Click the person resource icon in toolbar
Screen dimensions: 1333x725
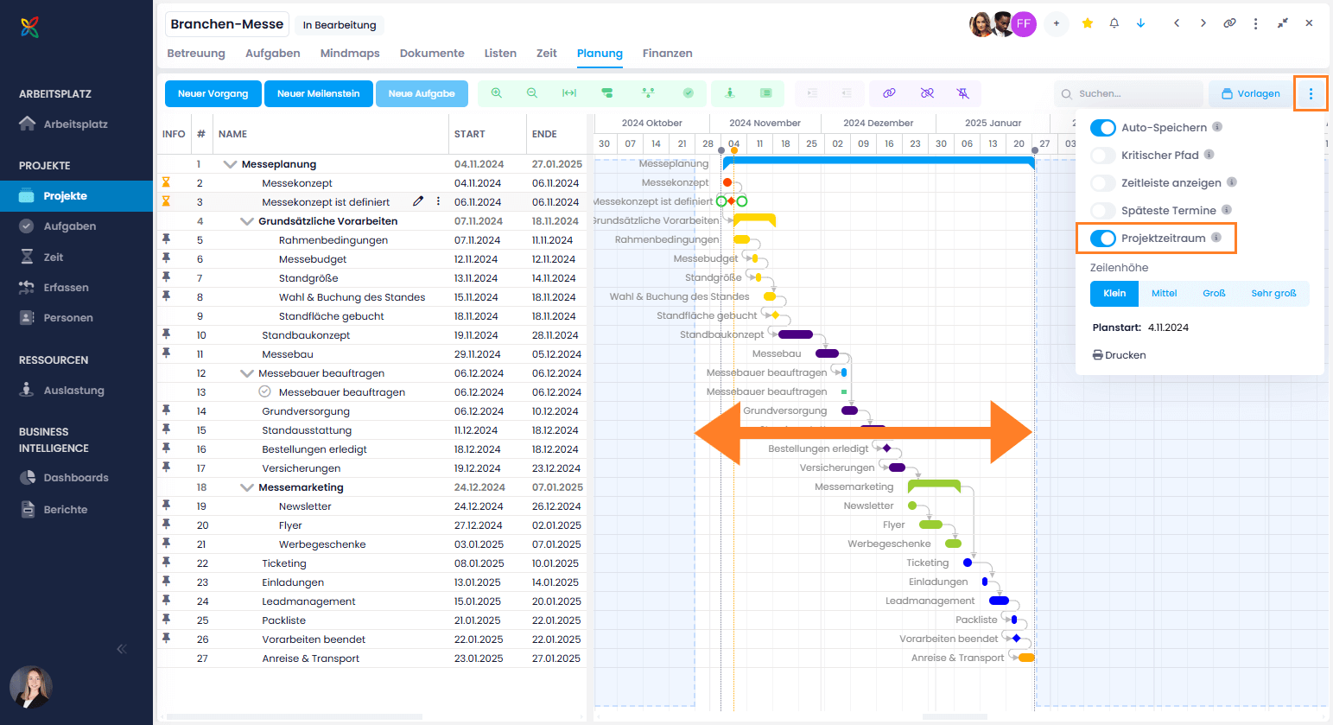(730, 93)
